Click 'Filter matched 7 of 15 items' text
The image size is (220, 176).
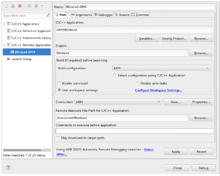pos(24,155)
